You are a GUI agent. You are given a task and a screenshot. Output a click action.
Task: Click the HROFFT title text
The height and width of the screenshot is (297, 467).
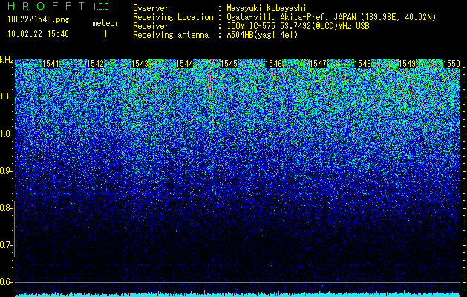coord(46,6)
